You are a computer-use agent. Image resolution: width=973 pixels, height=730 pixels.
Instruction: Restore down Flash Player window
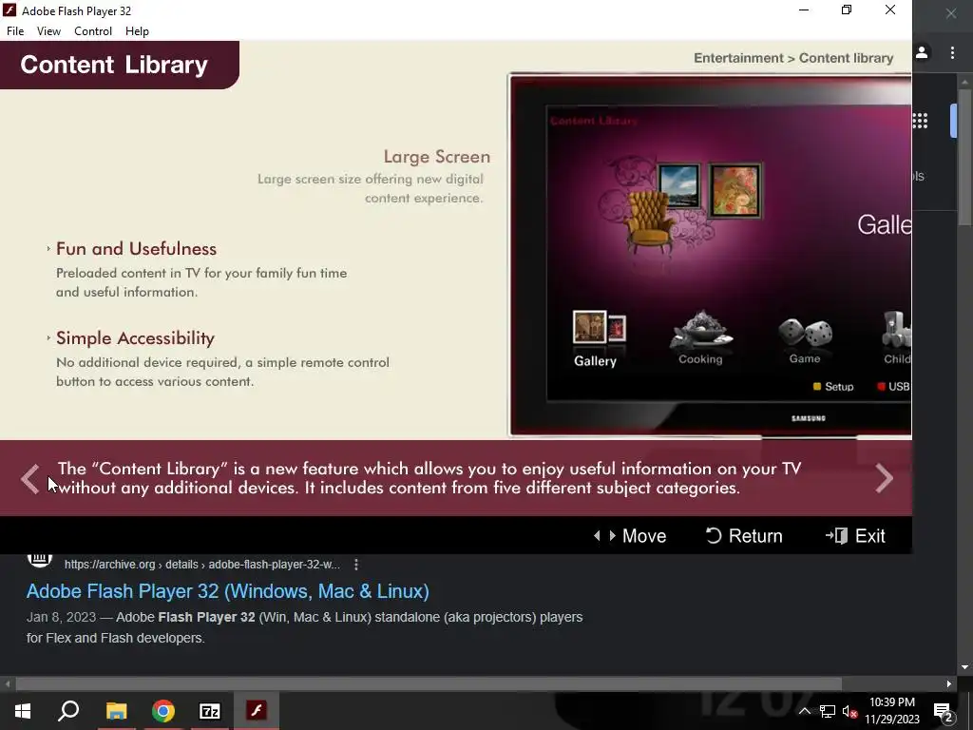click(x=847, y=10)
